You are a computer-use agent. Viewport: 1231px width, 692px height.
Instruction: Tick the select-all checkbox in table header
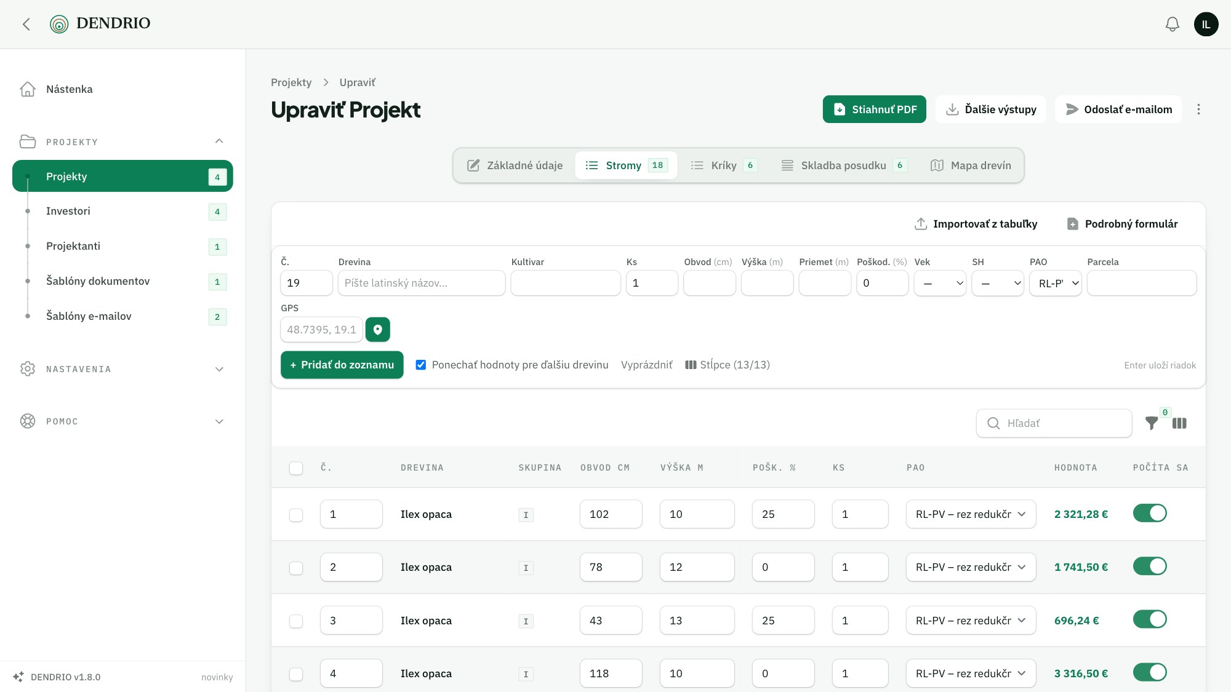coord(296,468)
